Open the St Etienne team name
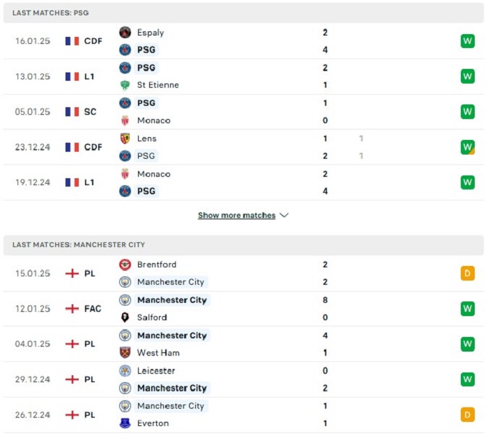This screenshot has height=440, width=488. (x=158, y=85)
